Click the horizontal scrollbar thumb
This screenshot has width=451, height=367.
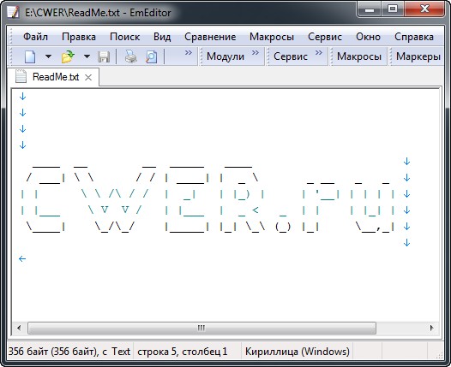pos(201,328)
